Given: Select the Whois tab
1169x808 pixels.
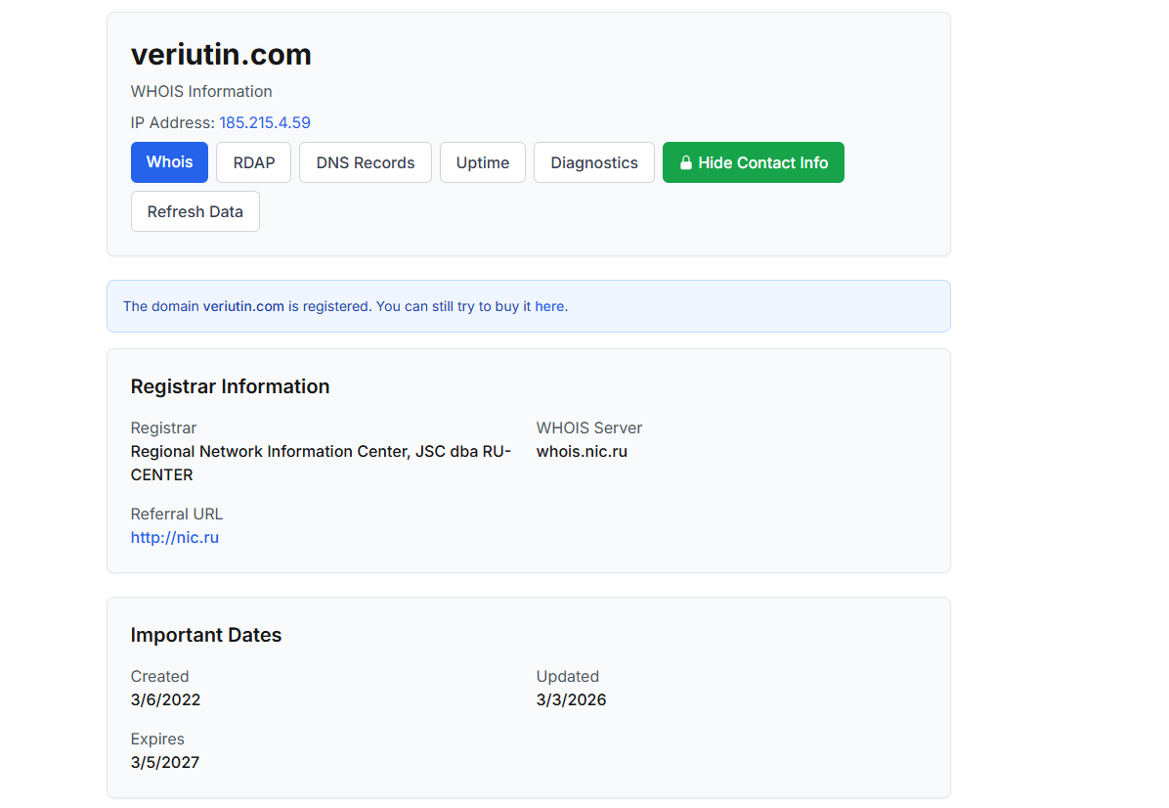Looking at the screenshot, I should pyautogui.click(x=169, y=162).
